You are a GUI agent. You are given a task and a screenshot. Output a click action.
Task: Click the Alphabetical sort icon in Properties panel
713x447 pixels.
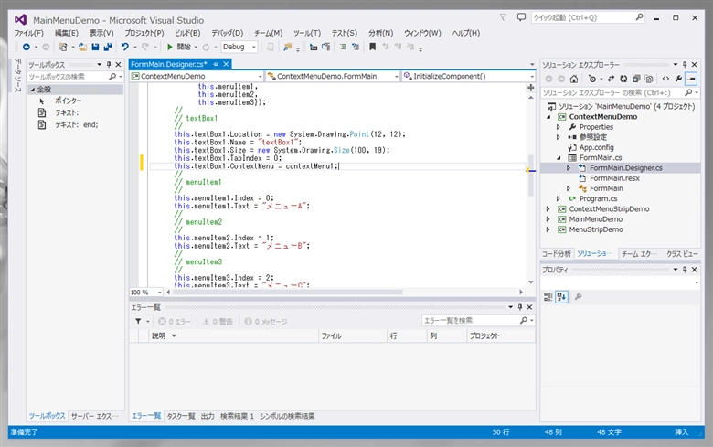point(561,297)
